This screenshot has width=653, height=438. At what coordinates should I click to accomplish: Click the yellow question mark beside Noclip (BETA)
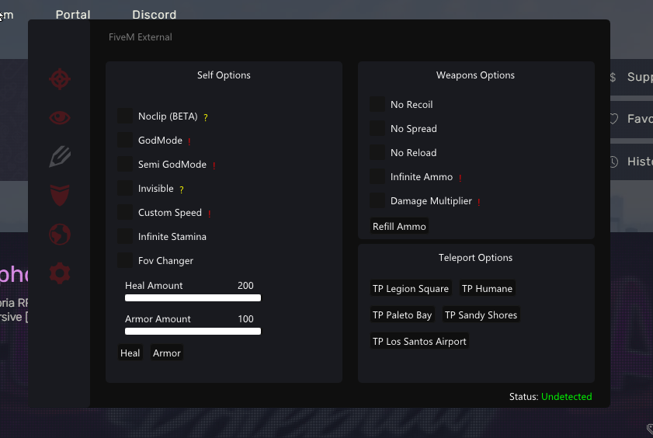(205, 117)
